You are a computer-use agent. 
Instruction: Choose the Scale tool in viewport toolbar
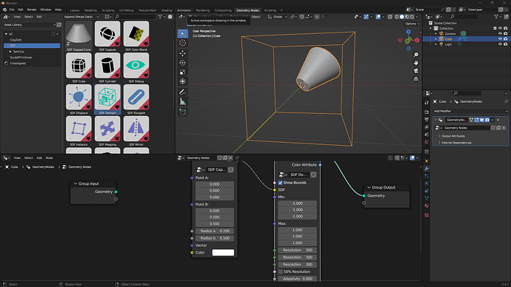(x=182, y=72)
